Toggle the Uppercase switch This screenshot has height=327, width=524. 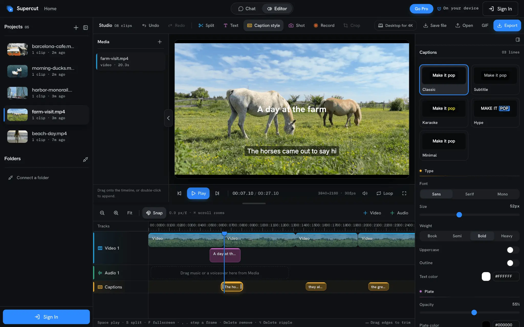[x=513, y=250]
